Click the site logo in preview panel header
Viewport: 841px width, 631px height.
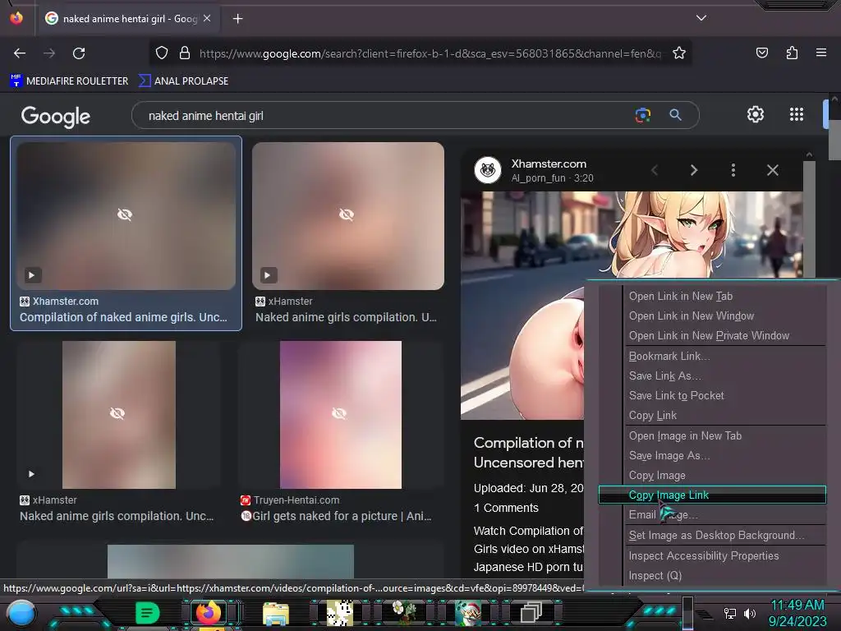click(x=488, y=170)
